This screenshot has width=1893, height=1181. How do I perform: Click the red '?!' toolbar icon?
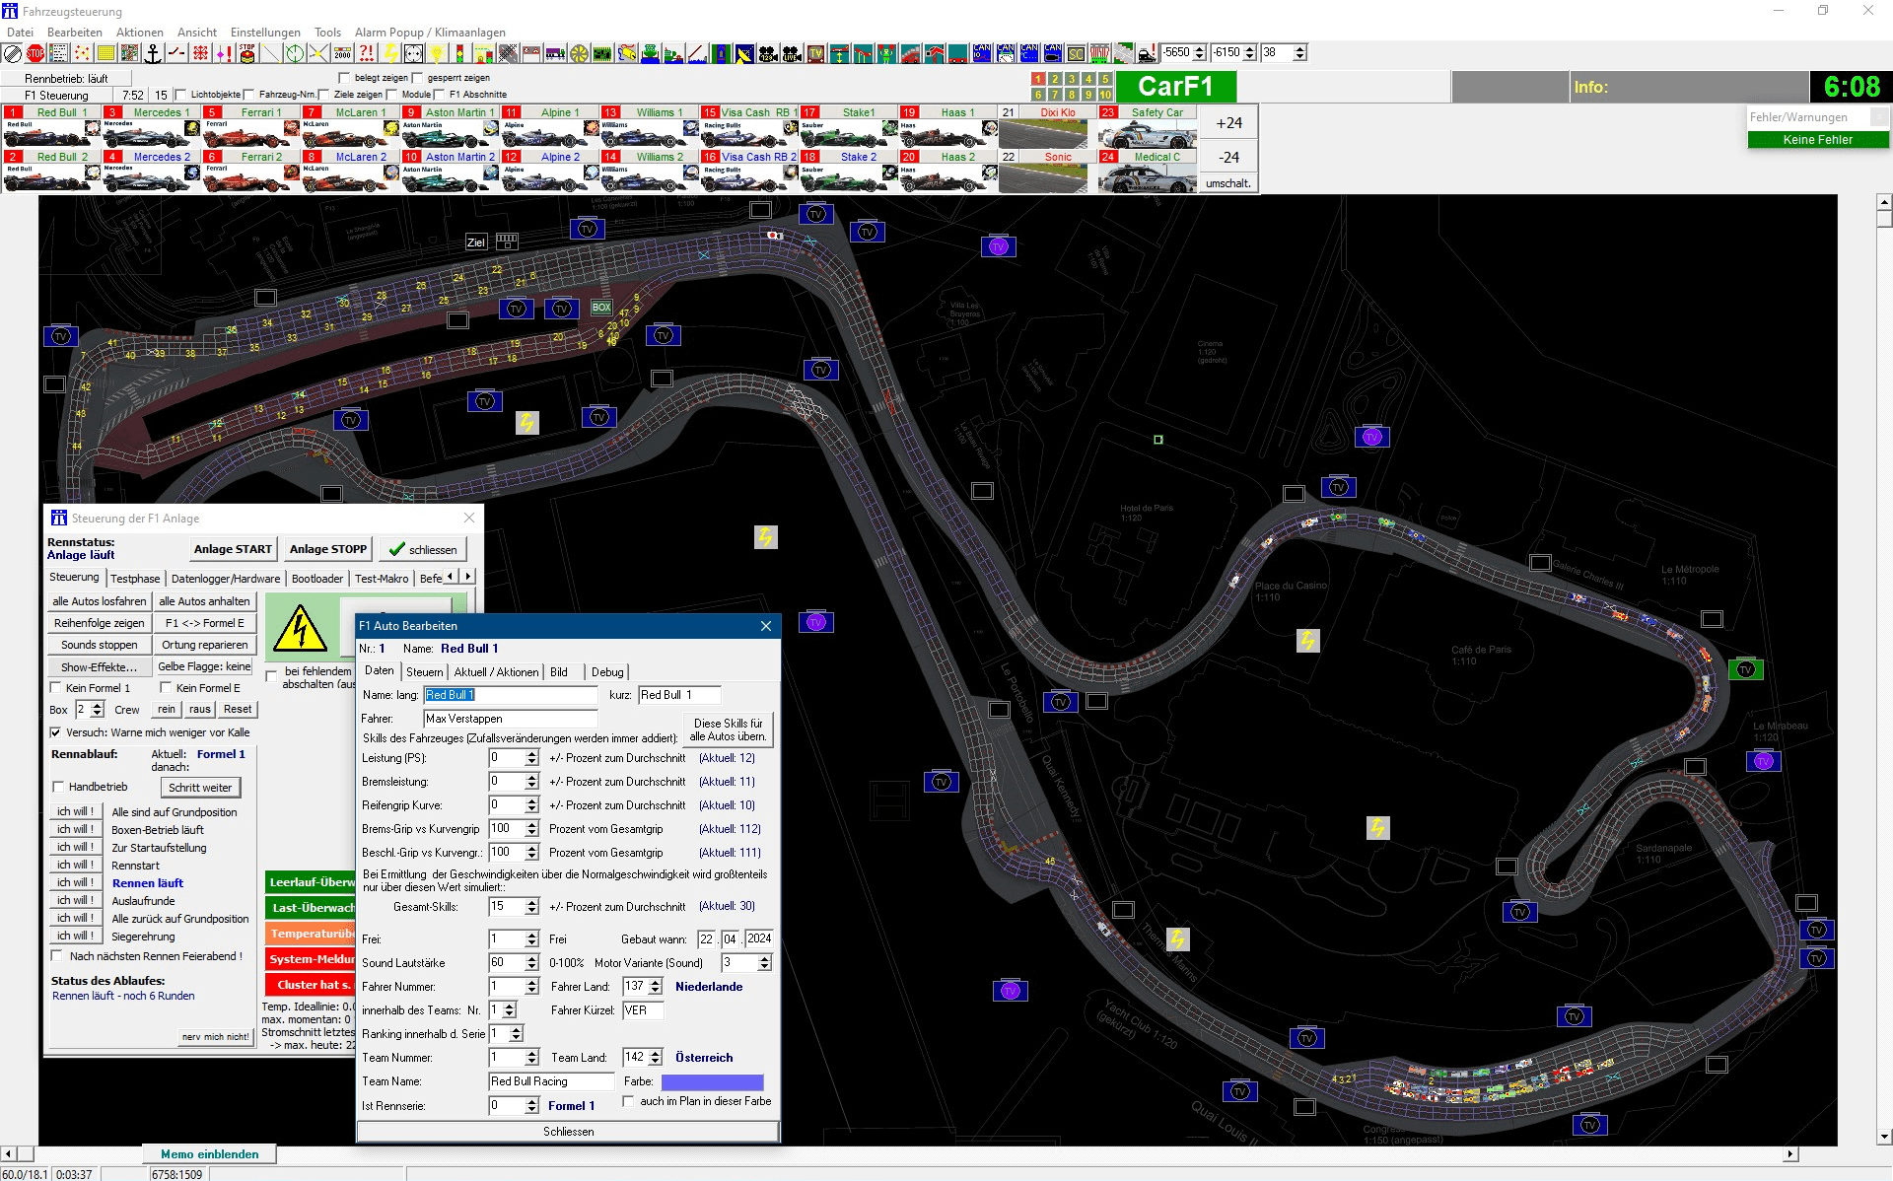pyautogui.click(x=367, y=53)
